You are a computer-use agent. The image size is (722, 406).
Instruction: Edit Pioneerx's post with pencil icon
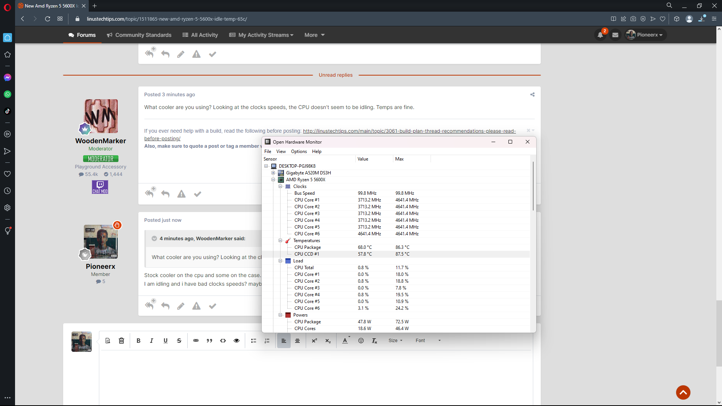pyautogui.click(x=181, y=306)
